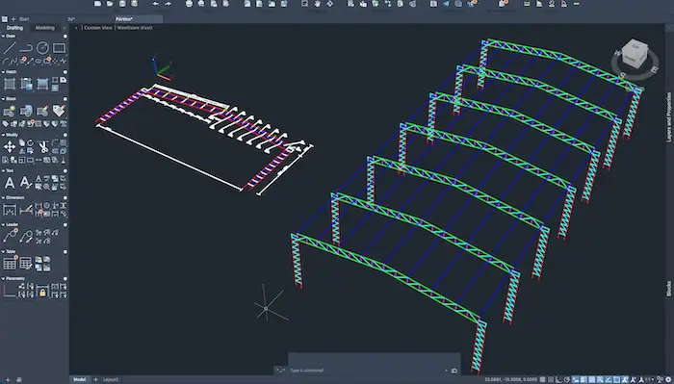Open file with folder icon in toolbar
674x384 pixels.
coord(110,4)
